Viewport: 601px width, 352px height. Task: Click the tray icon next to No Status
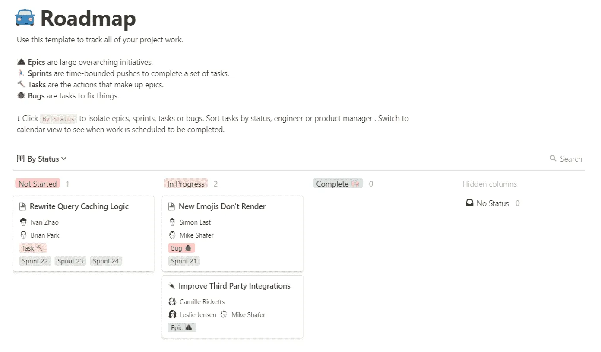(469, 203)
